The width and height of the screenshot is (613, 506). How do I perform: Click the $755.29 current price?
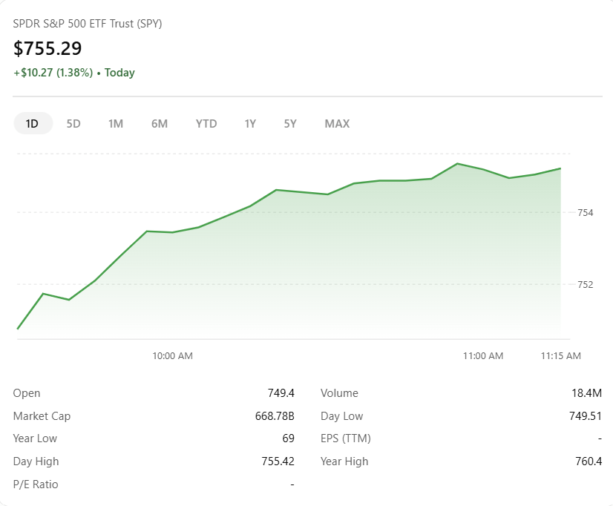(x=47, y=48)
